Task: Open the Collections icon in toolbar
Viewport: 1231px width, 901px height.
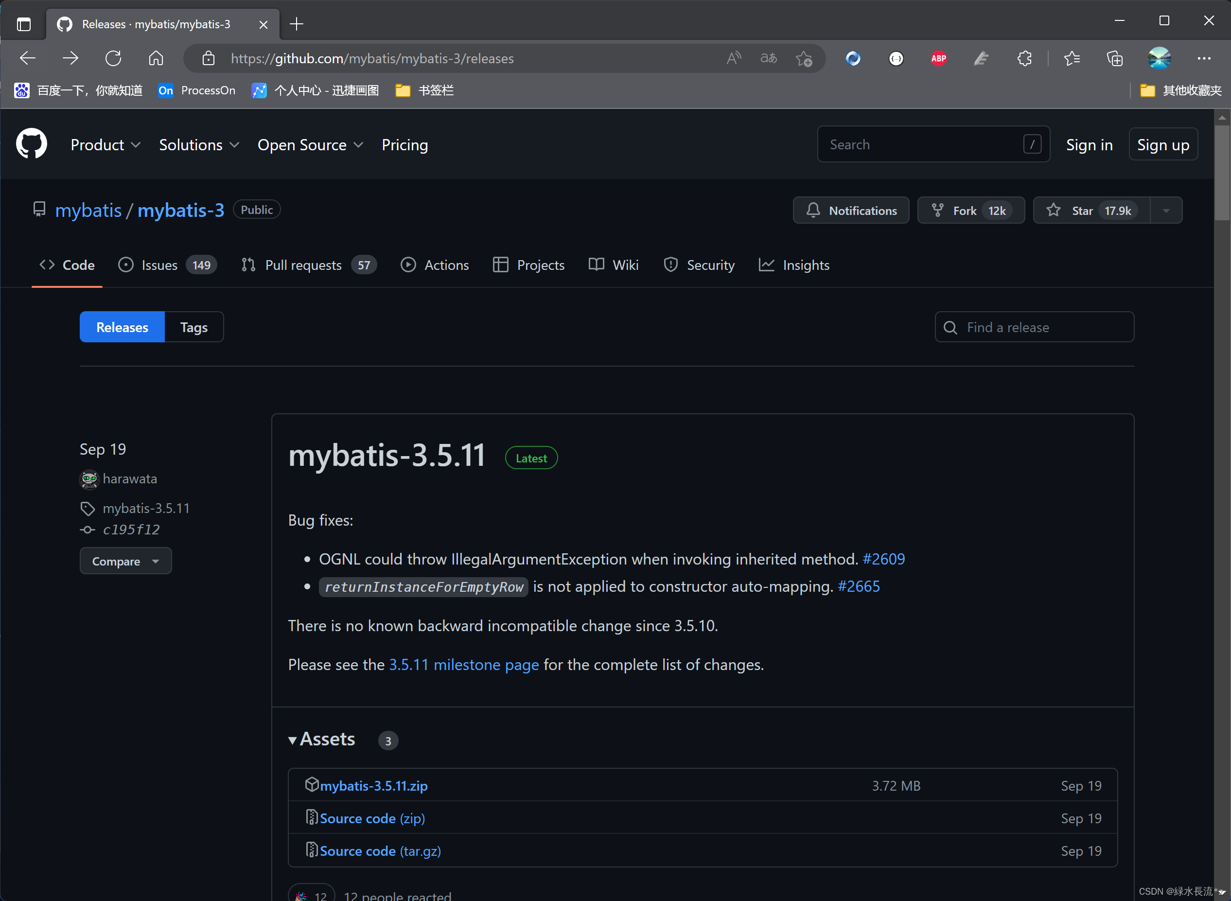Action: (x=1115, y=58)
